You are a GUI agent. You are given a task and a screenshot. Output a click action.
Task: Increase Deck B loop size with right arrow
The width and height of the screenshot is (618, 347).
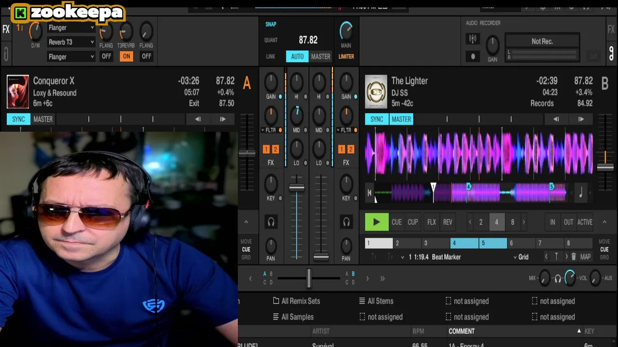[524, 222]
